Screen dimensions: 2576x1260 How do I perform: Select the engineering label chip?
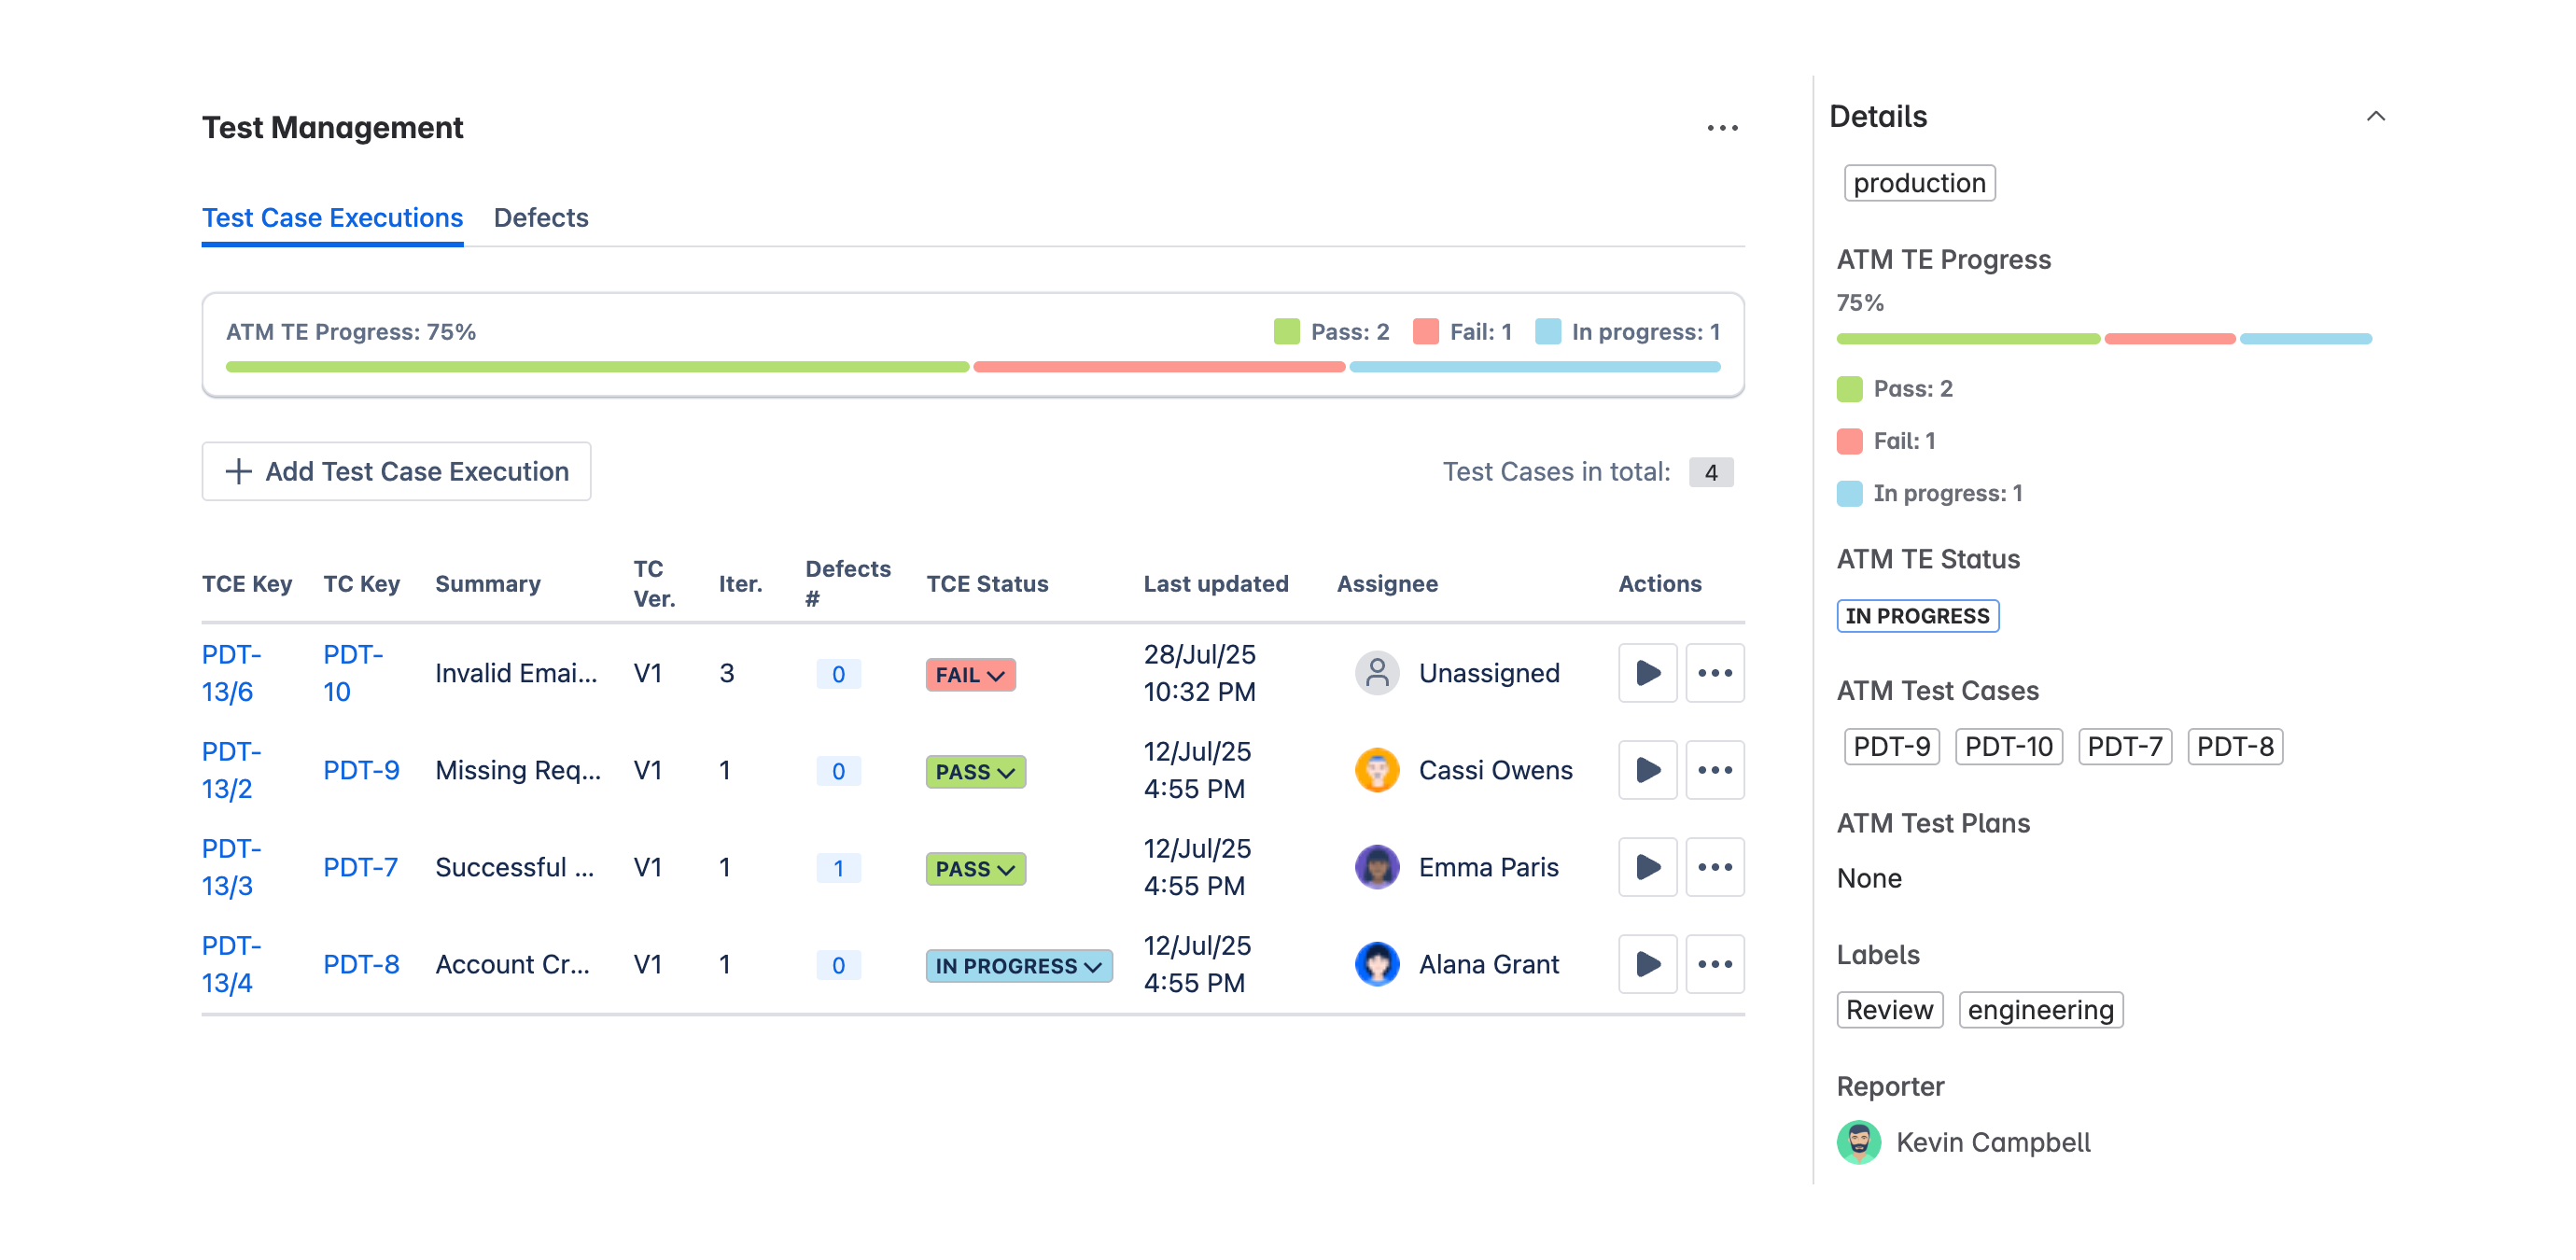pyautogui.click(x=2040, y=1009)
